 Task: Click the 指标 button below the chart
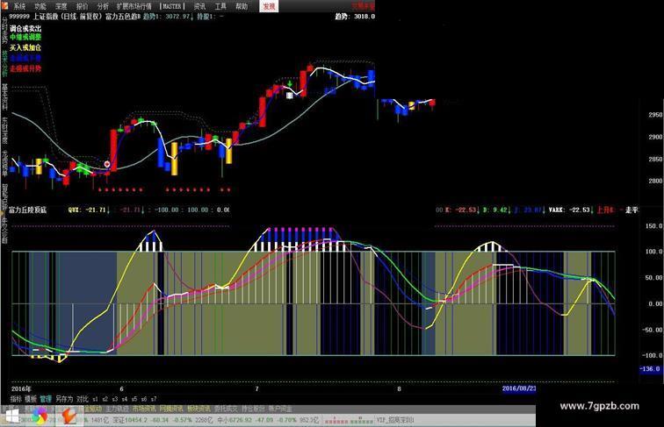[x=16, y=399]
